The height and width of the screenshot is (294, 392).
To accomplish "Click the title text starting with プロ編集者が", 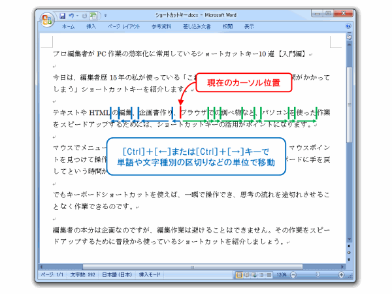I will 179,54.
